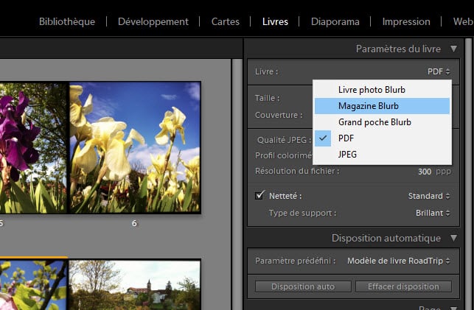474x310 pixels.
Task: Click the page number 6 label
Action: [x=134, y=223]
